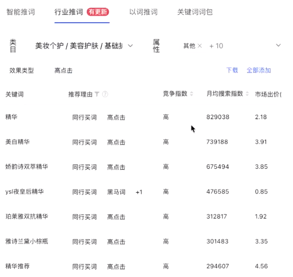
Task: Click market bid value 4.56
Action: click(x=261, y=266)
